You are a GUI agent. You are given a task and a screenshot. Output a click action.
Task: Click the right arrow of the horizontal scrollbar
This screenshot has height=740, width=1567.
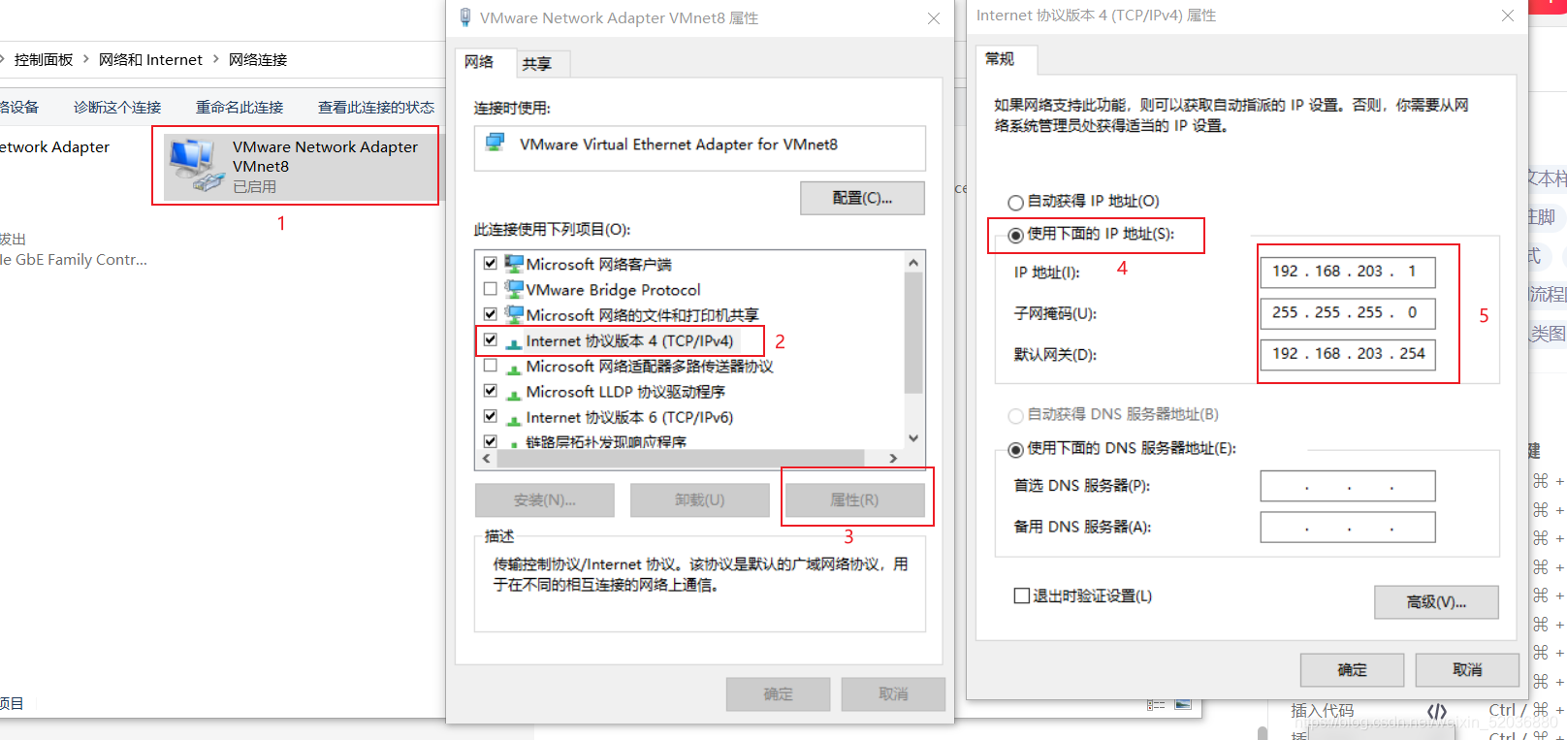click(x=893, y=458)
